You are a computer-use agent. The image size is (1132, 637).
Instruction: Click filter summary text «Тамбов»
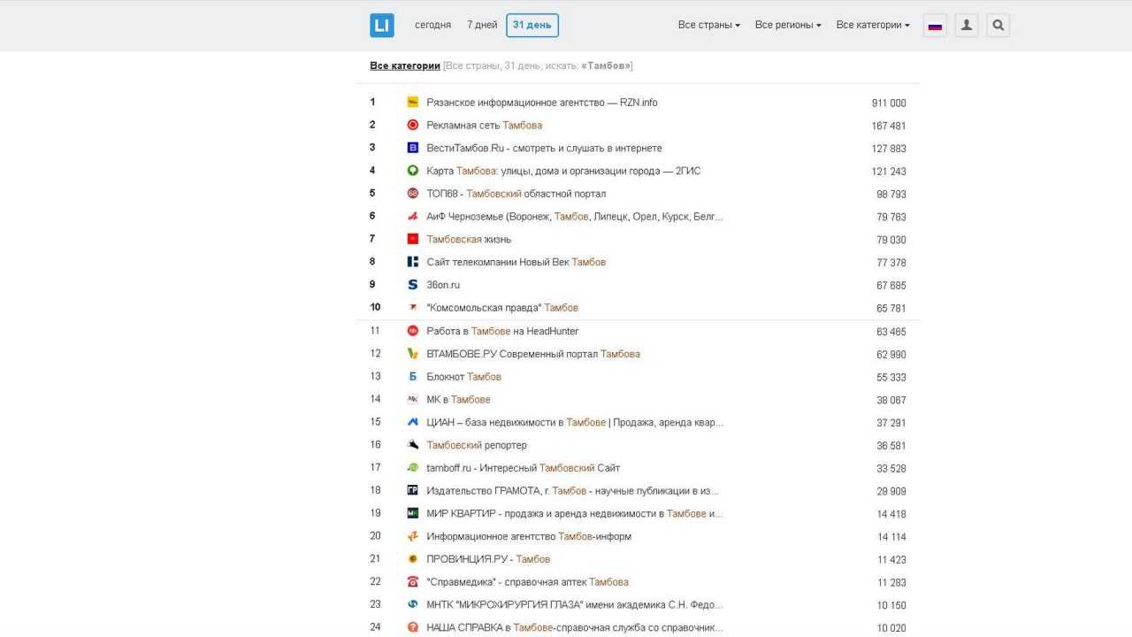(x=606, y=66)
